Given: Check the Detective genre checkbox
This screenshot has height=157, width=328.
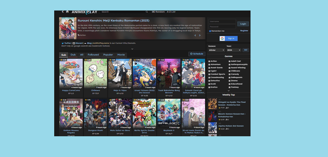Looking at the screenshot, I should [209, 81].
